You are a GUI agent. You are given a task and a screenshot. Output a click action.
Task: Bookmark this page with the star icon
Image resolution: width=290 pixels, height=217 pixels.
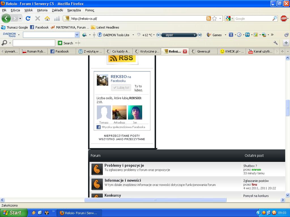coord(214,18)
